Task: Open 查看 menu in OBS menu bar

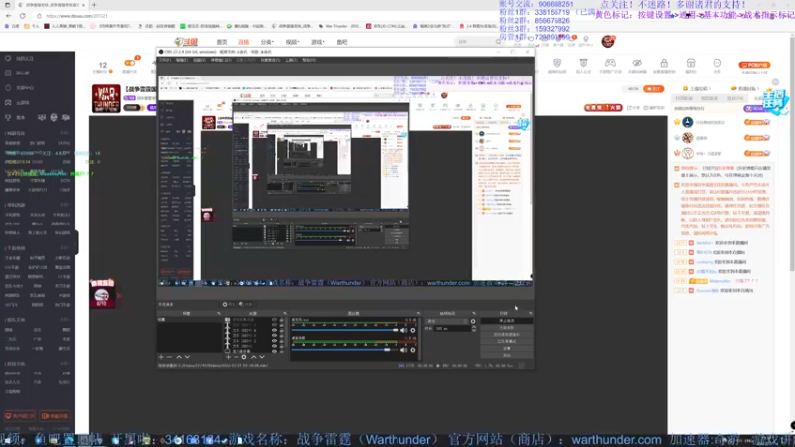Action: pyautogui.click(x=199, y=60)
